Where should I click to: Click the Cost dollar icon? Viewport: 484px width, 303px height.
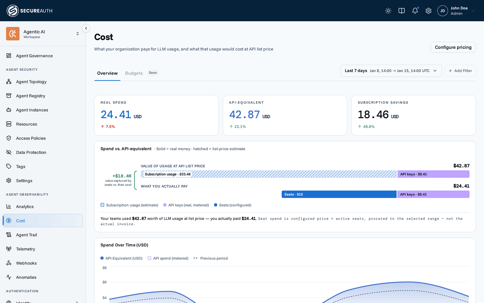pyautogui.click(x=9, y=221)
